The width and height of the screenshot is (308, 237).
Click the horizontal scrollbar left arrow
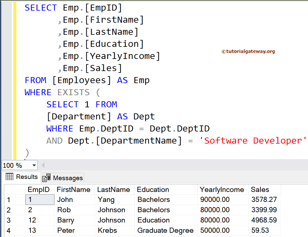click(x=43, y=165)
